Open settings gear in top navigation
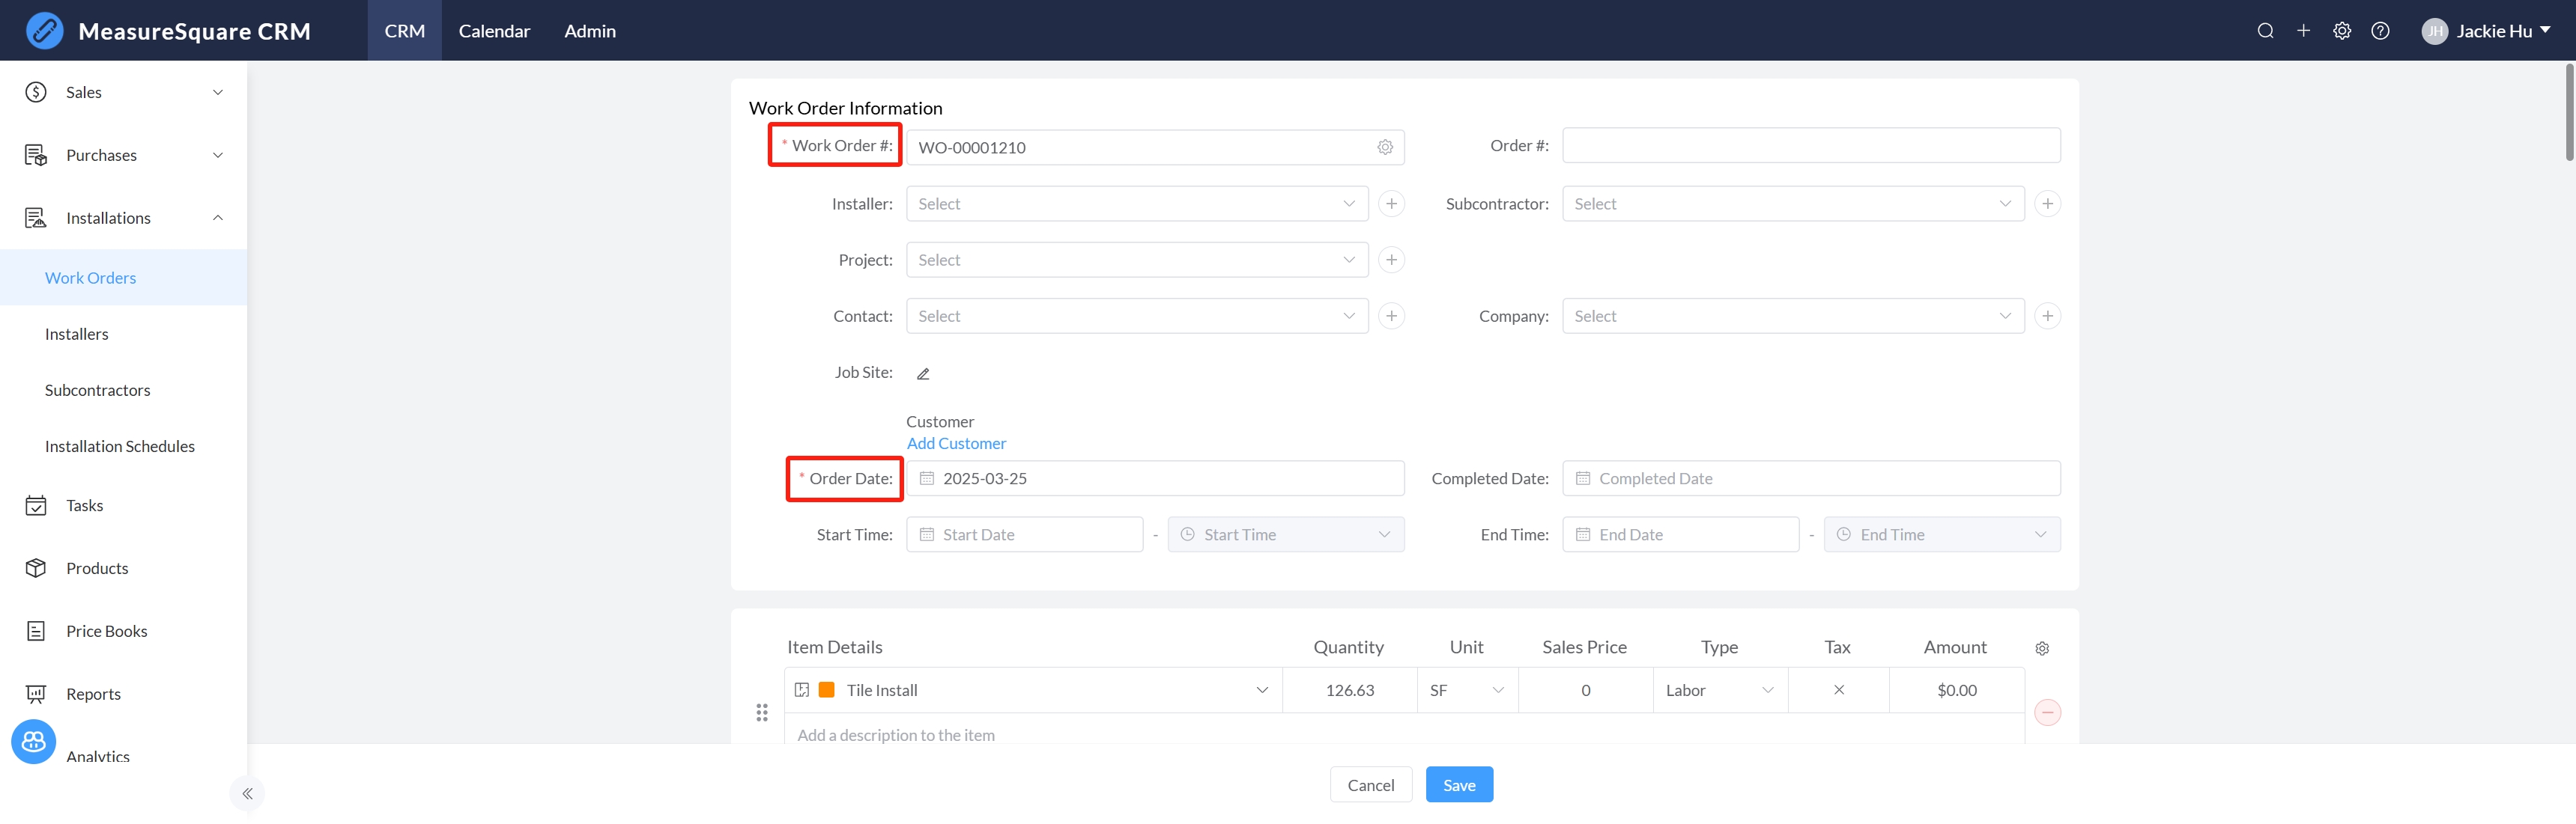The width and height of the screenshot is (2576, 824). 2341,31
